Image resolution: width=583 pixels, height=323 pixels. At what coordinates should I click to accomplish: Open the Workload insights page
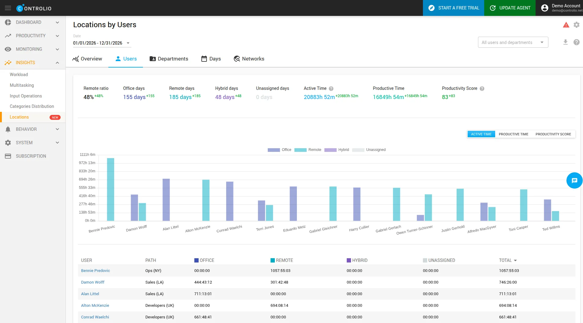pyautogui.click(x=19, y=75)
